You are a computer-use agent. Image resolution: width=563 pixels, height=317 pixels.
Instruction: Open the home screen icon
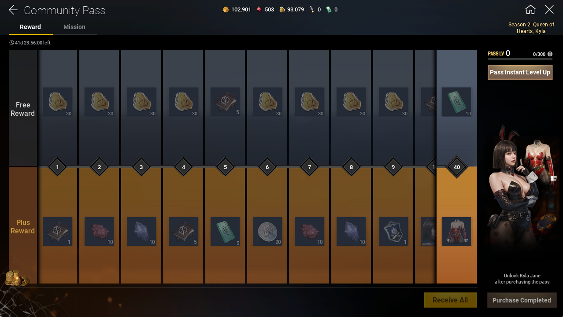530,9
